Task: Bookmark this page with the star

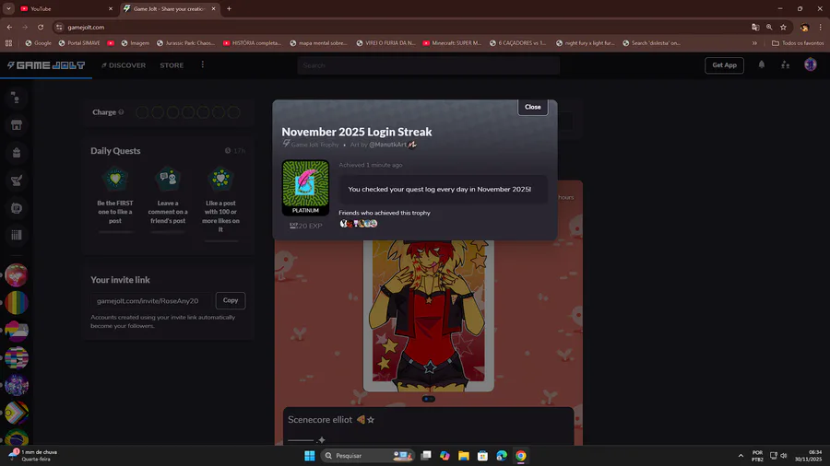Action: pyautogui.click(x=783, y=27)
